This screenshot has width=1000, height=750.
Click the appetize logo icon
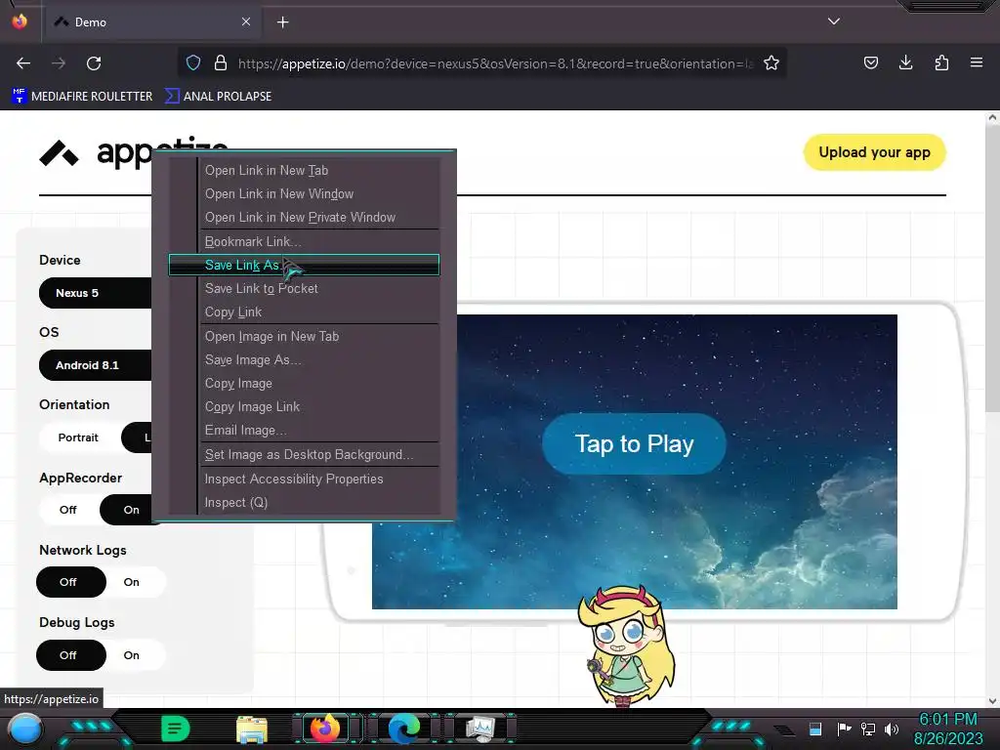(59, 153)
